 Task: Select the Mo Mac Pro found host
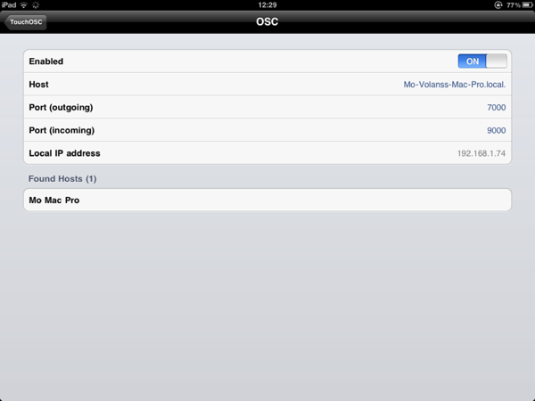pyautogui.click(x=267, y=200)
